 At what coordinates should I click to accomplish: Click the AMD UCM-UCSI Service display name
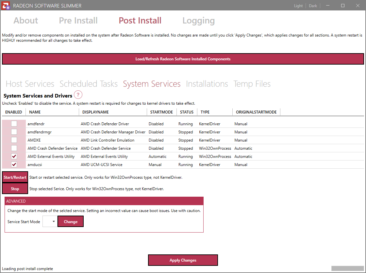pos(102,165)
